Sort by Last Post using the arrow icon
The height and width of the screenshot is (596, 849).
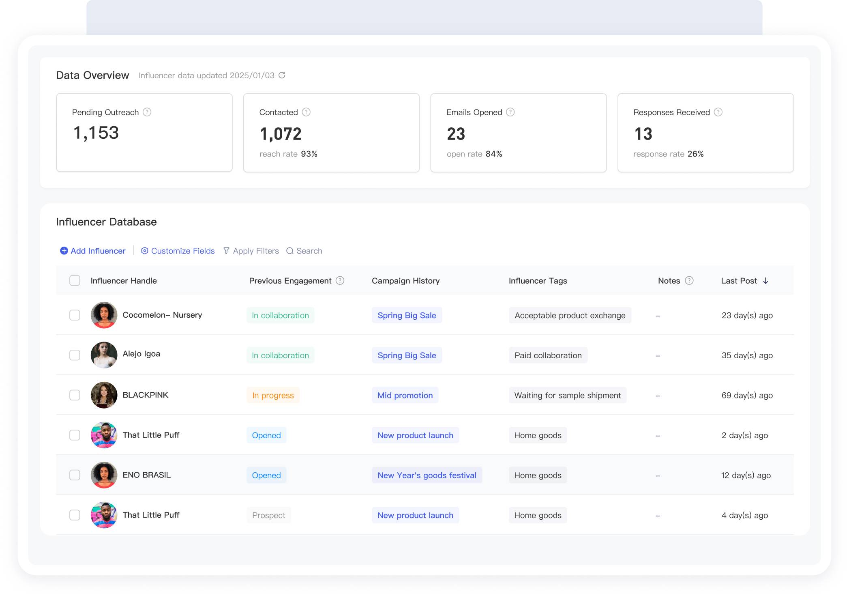765,281
